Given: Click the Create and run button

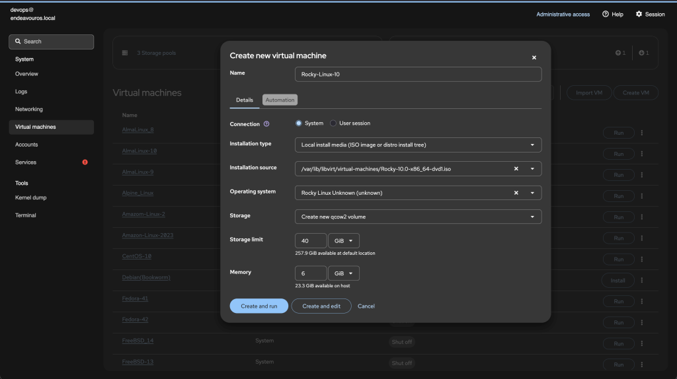Looking at the screenshot, I should 259,306.
